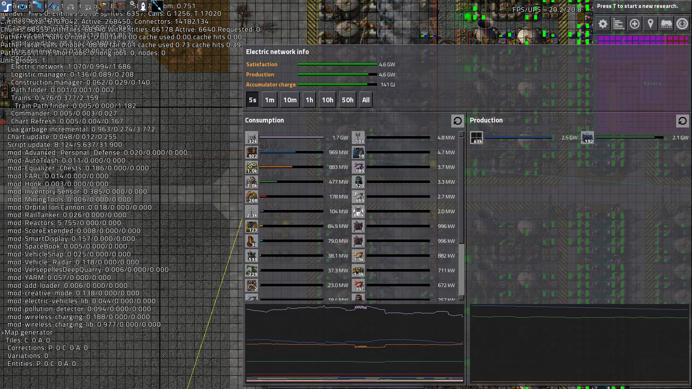Select the 50h time range

347,100
